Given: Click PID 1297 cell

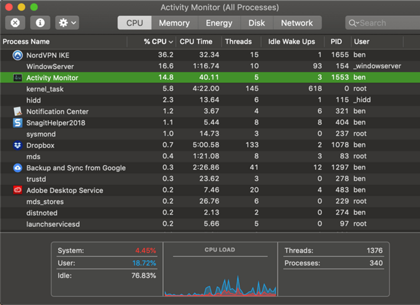Looking at the screenshot, I should coord(340,167).
